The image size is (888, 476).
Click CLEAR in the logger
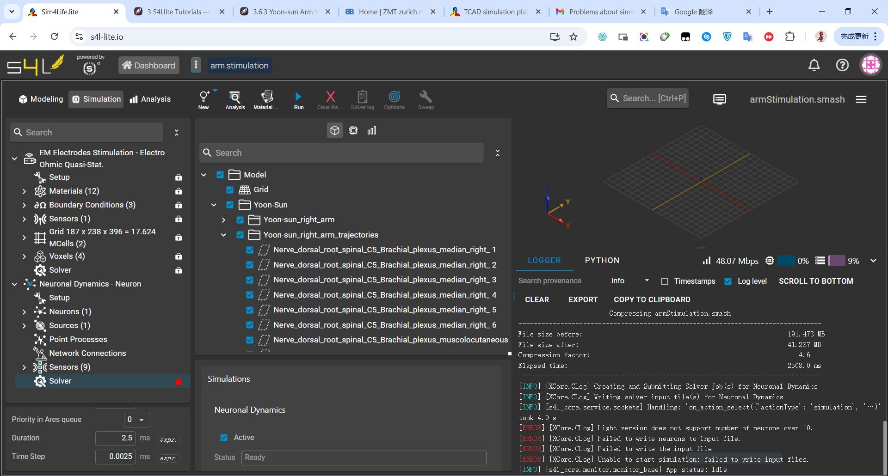pyautogui.click(x=537, y=300)
